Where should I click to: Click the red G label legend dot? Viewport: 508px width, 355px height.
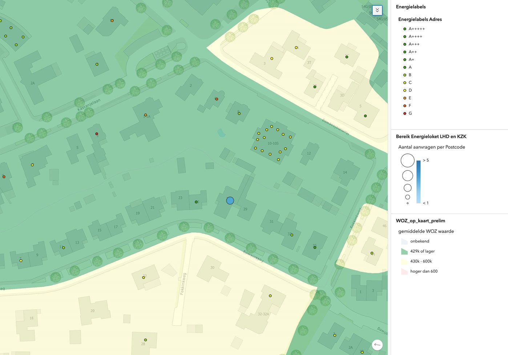404,113
